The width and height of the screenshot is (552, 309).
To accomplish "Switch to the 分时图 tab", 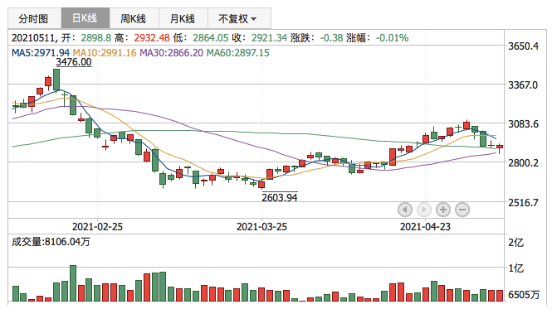I will pyautogui.click(x=35, y=18).
